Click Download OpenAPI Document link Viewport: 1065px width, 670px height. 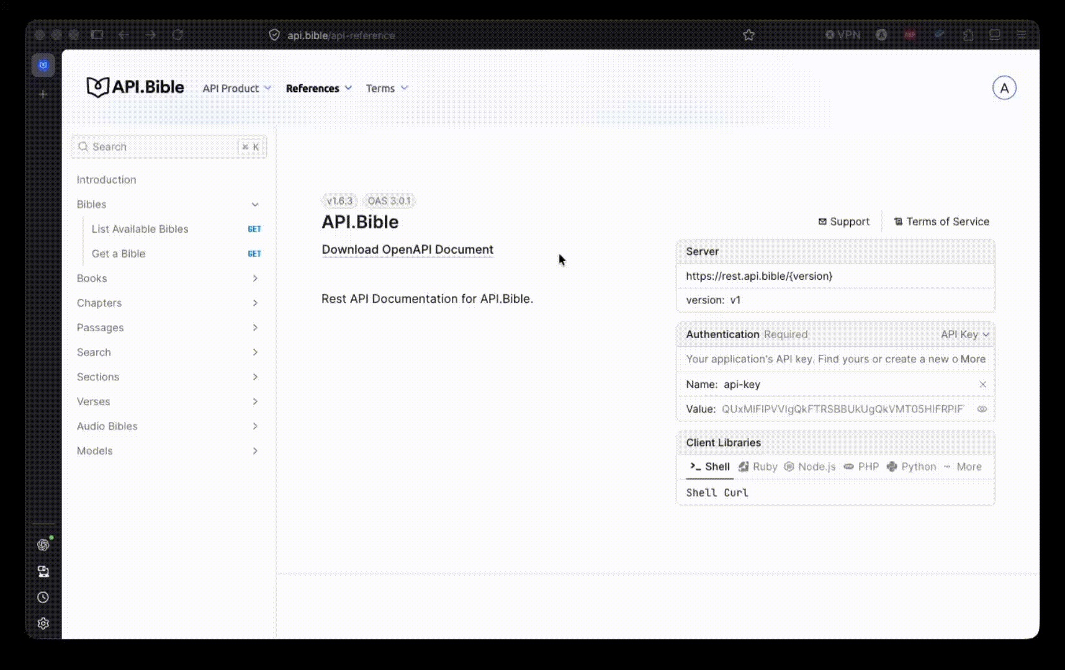(x=407, y=249)
